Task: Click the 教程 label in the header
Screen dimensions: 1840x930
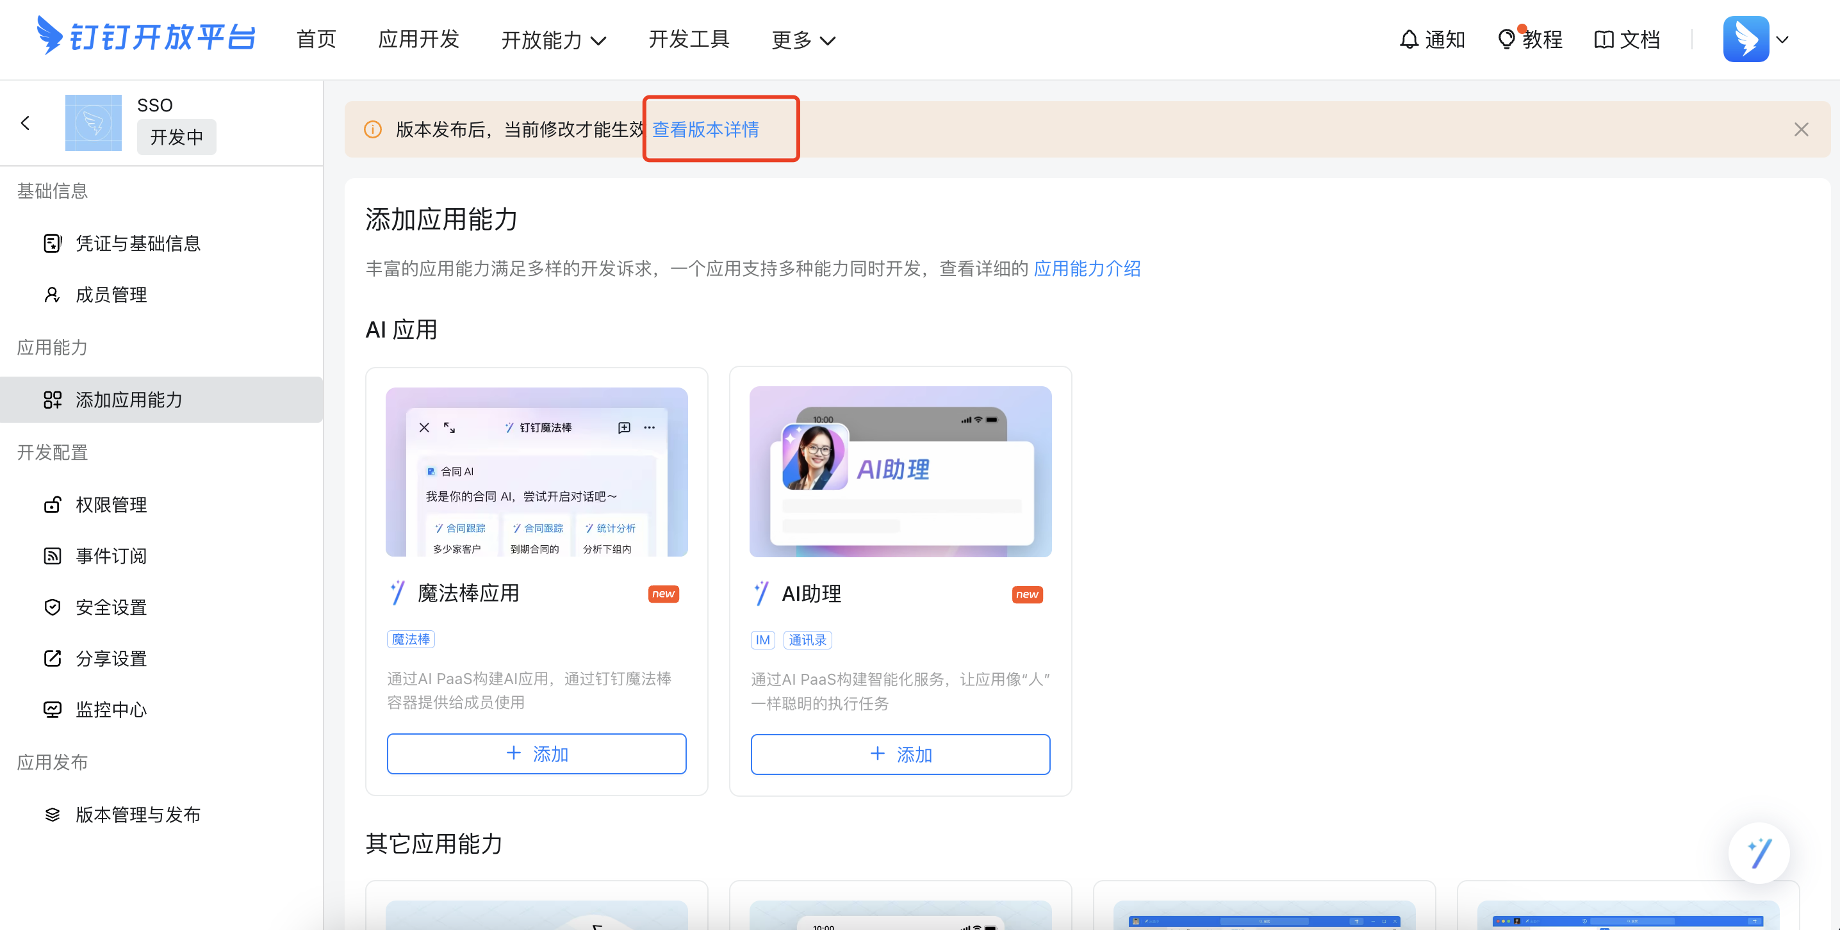Action: click(x=1542, y=39)
